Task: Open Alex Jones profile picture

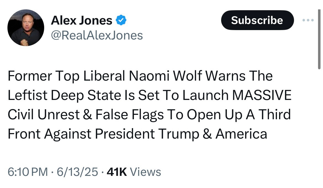Action: (26, 28)
